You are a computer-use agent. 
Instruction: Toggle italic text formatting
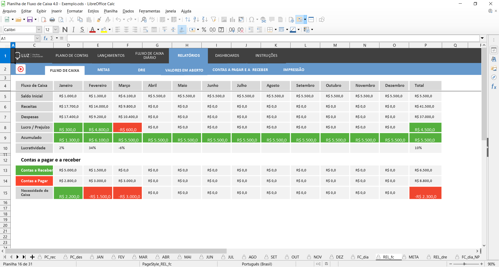74,30
